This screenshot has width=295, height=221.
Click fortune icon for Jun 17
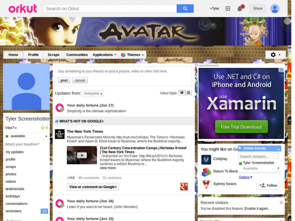[x=60, y=108]
